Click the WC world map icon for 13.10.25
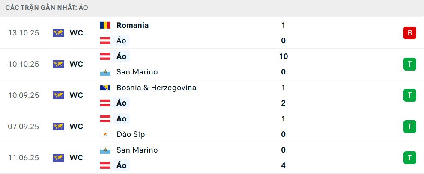424x174 pixels. coord(58,33)
